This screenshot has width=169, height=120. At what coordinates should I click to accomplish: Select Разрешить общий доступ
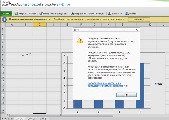pyautogui.click(x=89, y=14)
